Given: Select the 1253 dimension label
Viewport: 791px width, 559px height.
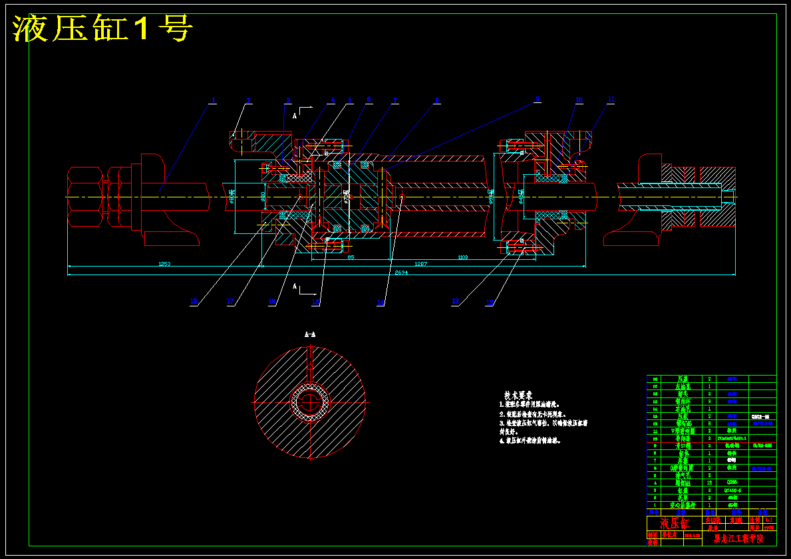Looking at the screenshot, I should (x=164, y=264).
